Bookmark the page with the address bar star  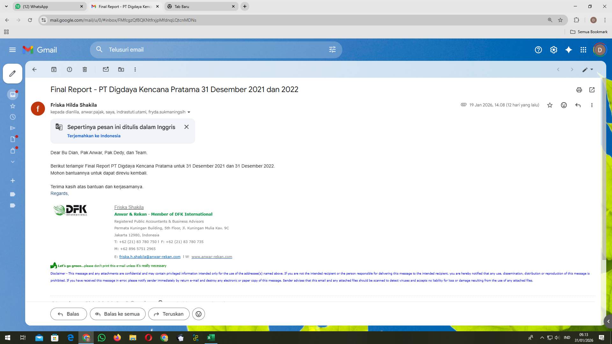pos(560,20)
